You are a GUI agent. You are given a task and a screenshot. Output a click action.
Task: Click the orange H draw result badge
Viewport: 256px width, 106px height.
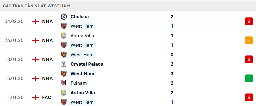[249, 40]
